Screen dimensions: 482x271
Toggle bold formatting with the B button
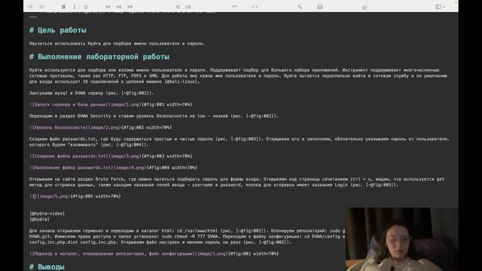[63, 7]
